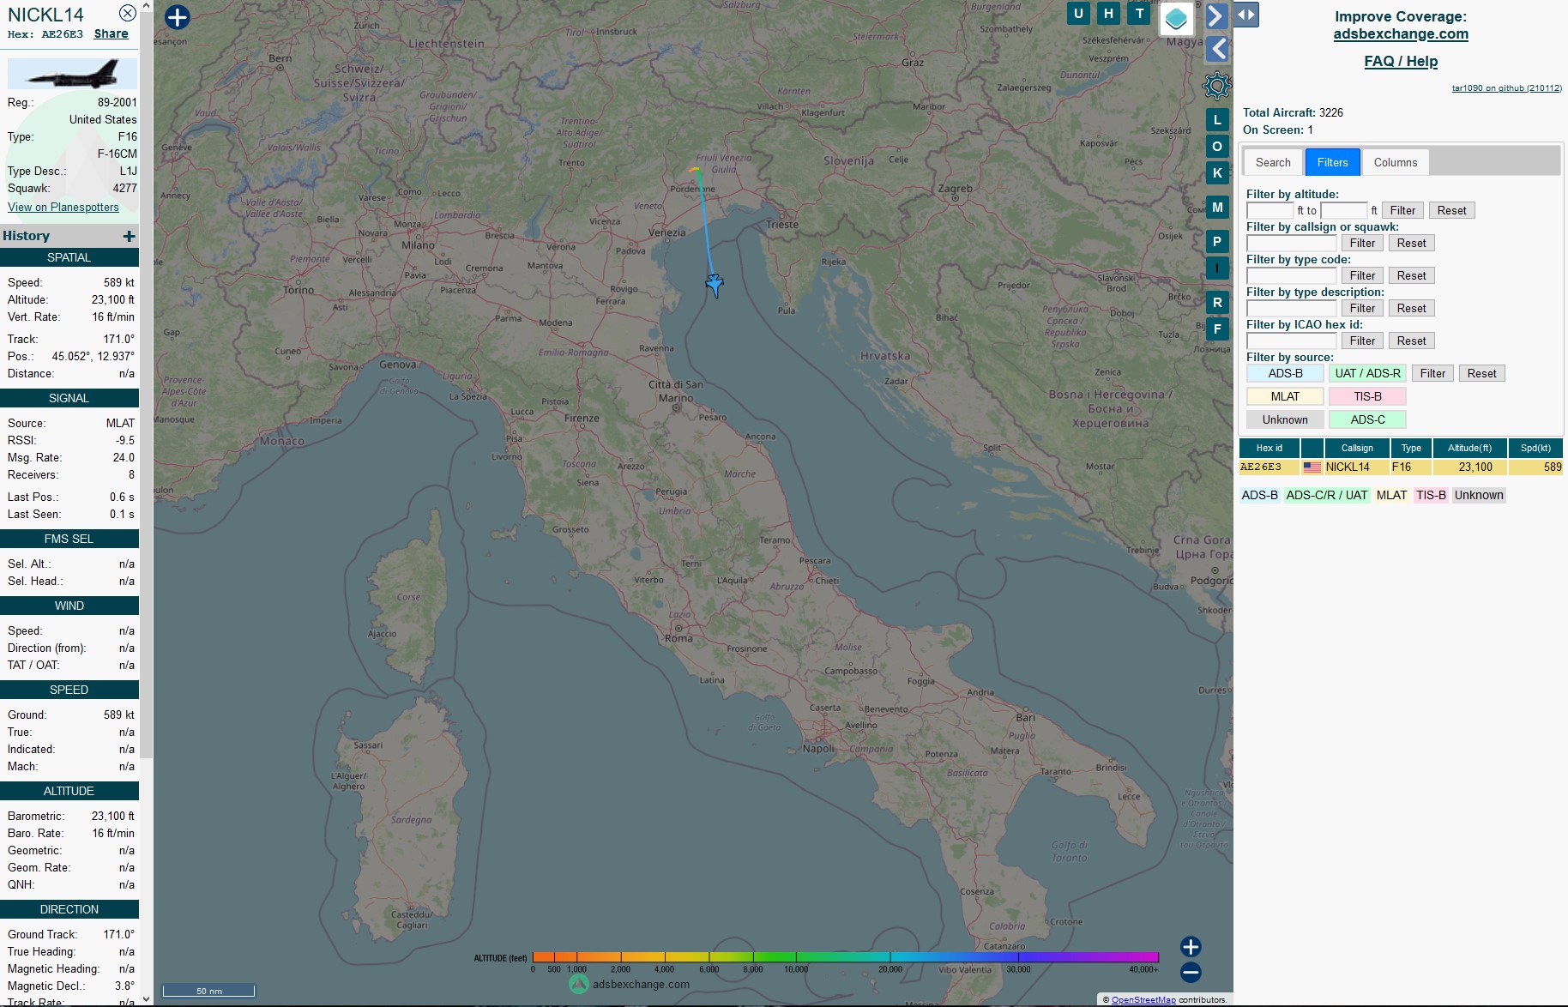Toggle the H map button
The image size is (1568, 1007).
tap(1108, 13)
